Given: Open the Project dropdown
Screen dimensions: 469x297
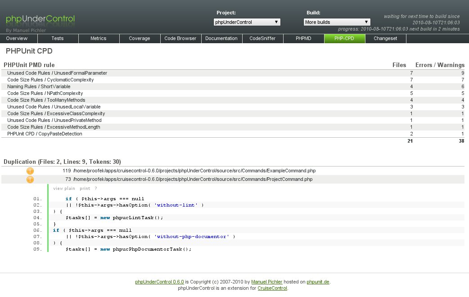Looking at the screenshot, I should pos(247,22).
